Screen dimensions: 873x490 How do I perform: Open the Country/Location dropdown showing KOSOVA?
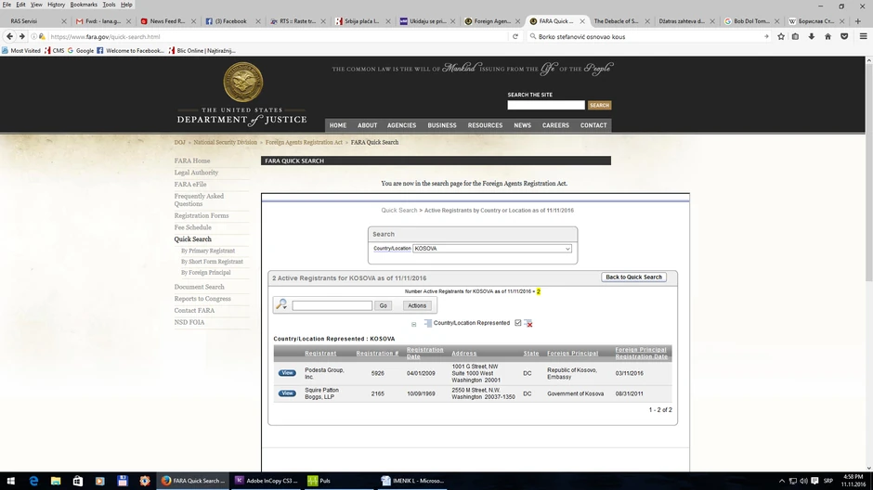tap(492, 249)
